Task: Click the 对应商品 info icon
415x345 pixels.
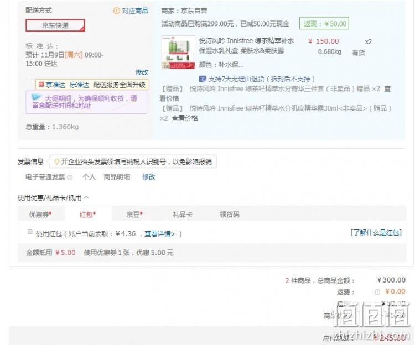Action: click(116, 11)
